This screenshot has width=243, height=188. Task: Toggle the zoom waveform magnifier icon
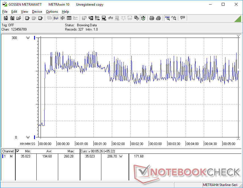pyautogui.click(x=167, y=18)
